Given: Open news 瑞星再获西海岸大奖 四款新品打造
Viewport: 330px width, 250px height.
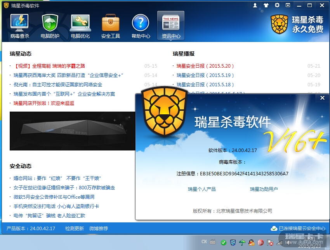Looking at the screenshot, I should point(68,75).
